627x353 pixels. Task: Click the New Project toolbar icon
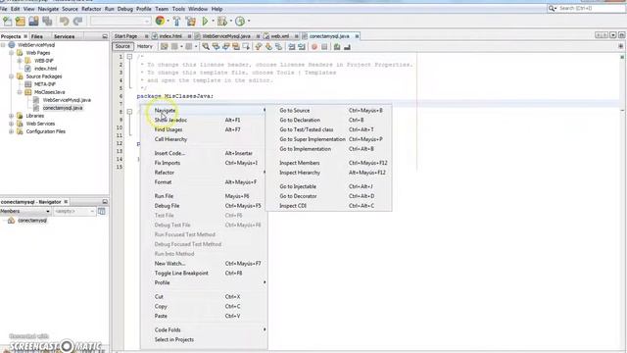20,22
